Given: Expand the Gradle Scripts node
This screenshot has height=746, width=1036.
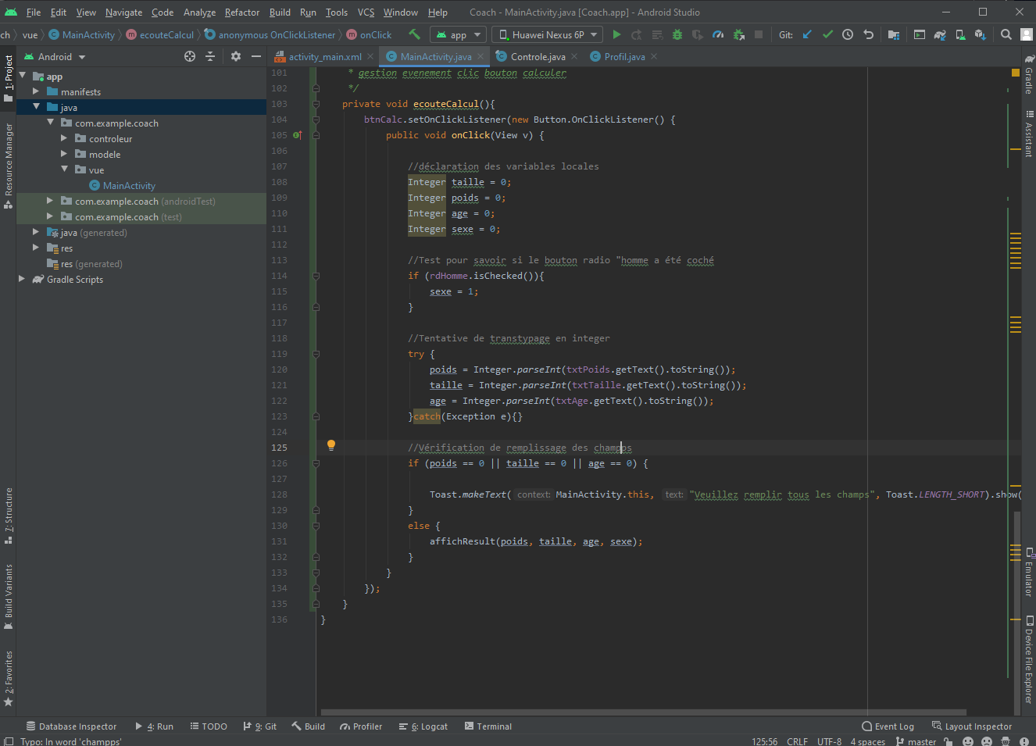Looking at the screenshot, I should point(22,280).
